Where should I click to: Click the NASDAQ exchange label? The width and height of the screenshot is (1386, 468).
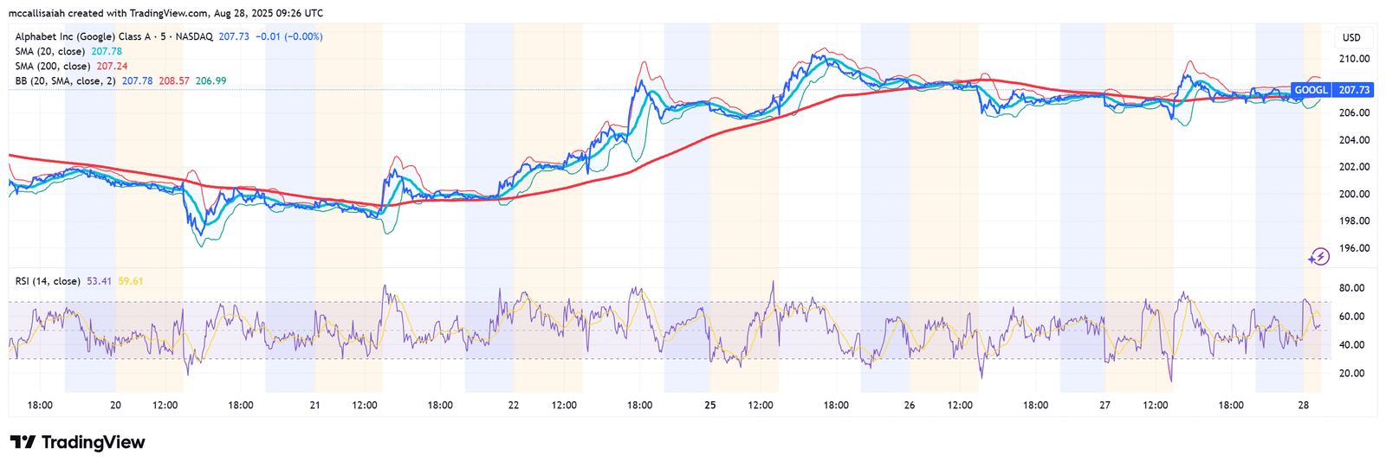click(x=194, y=36)
